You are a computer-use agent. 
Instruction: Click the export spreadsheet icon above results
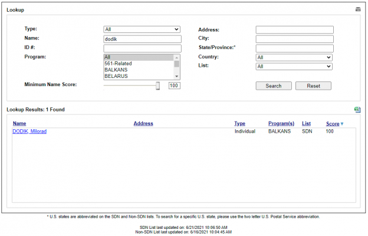[x=357, y=110]
